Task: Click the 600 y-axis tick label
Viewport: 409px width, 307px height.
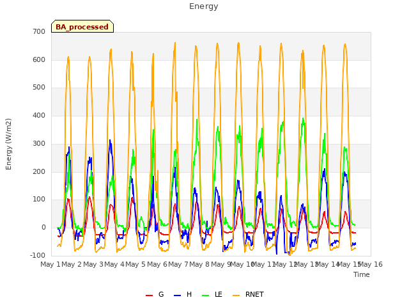Action: 39,59
